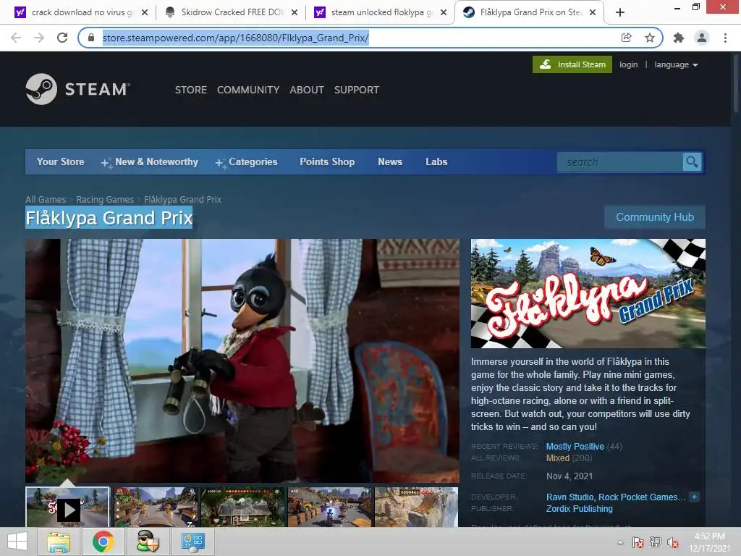This screenshot has height=556, width=741.
Task: Click the padlock site info icon
Action: (x=91, y=38)
